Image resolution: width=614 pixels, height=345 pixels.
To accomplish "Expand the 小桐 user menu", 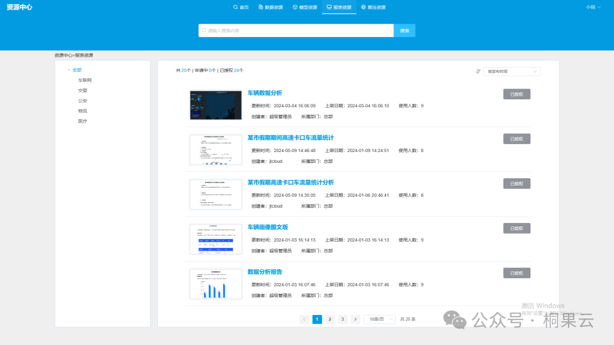I will point(593,7).
